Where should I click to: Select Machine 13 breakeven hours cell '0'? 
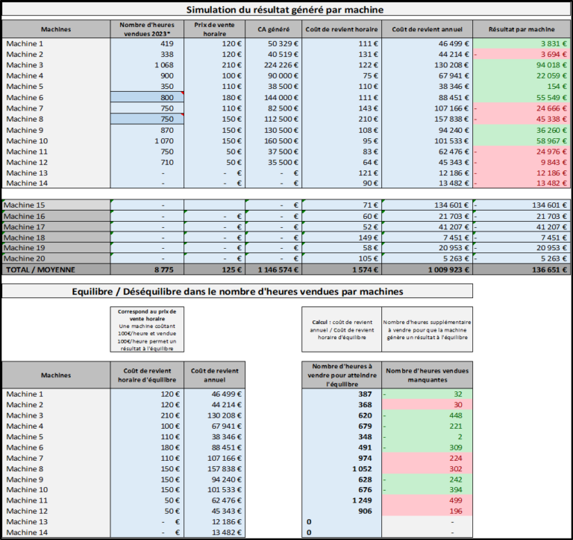342,522
